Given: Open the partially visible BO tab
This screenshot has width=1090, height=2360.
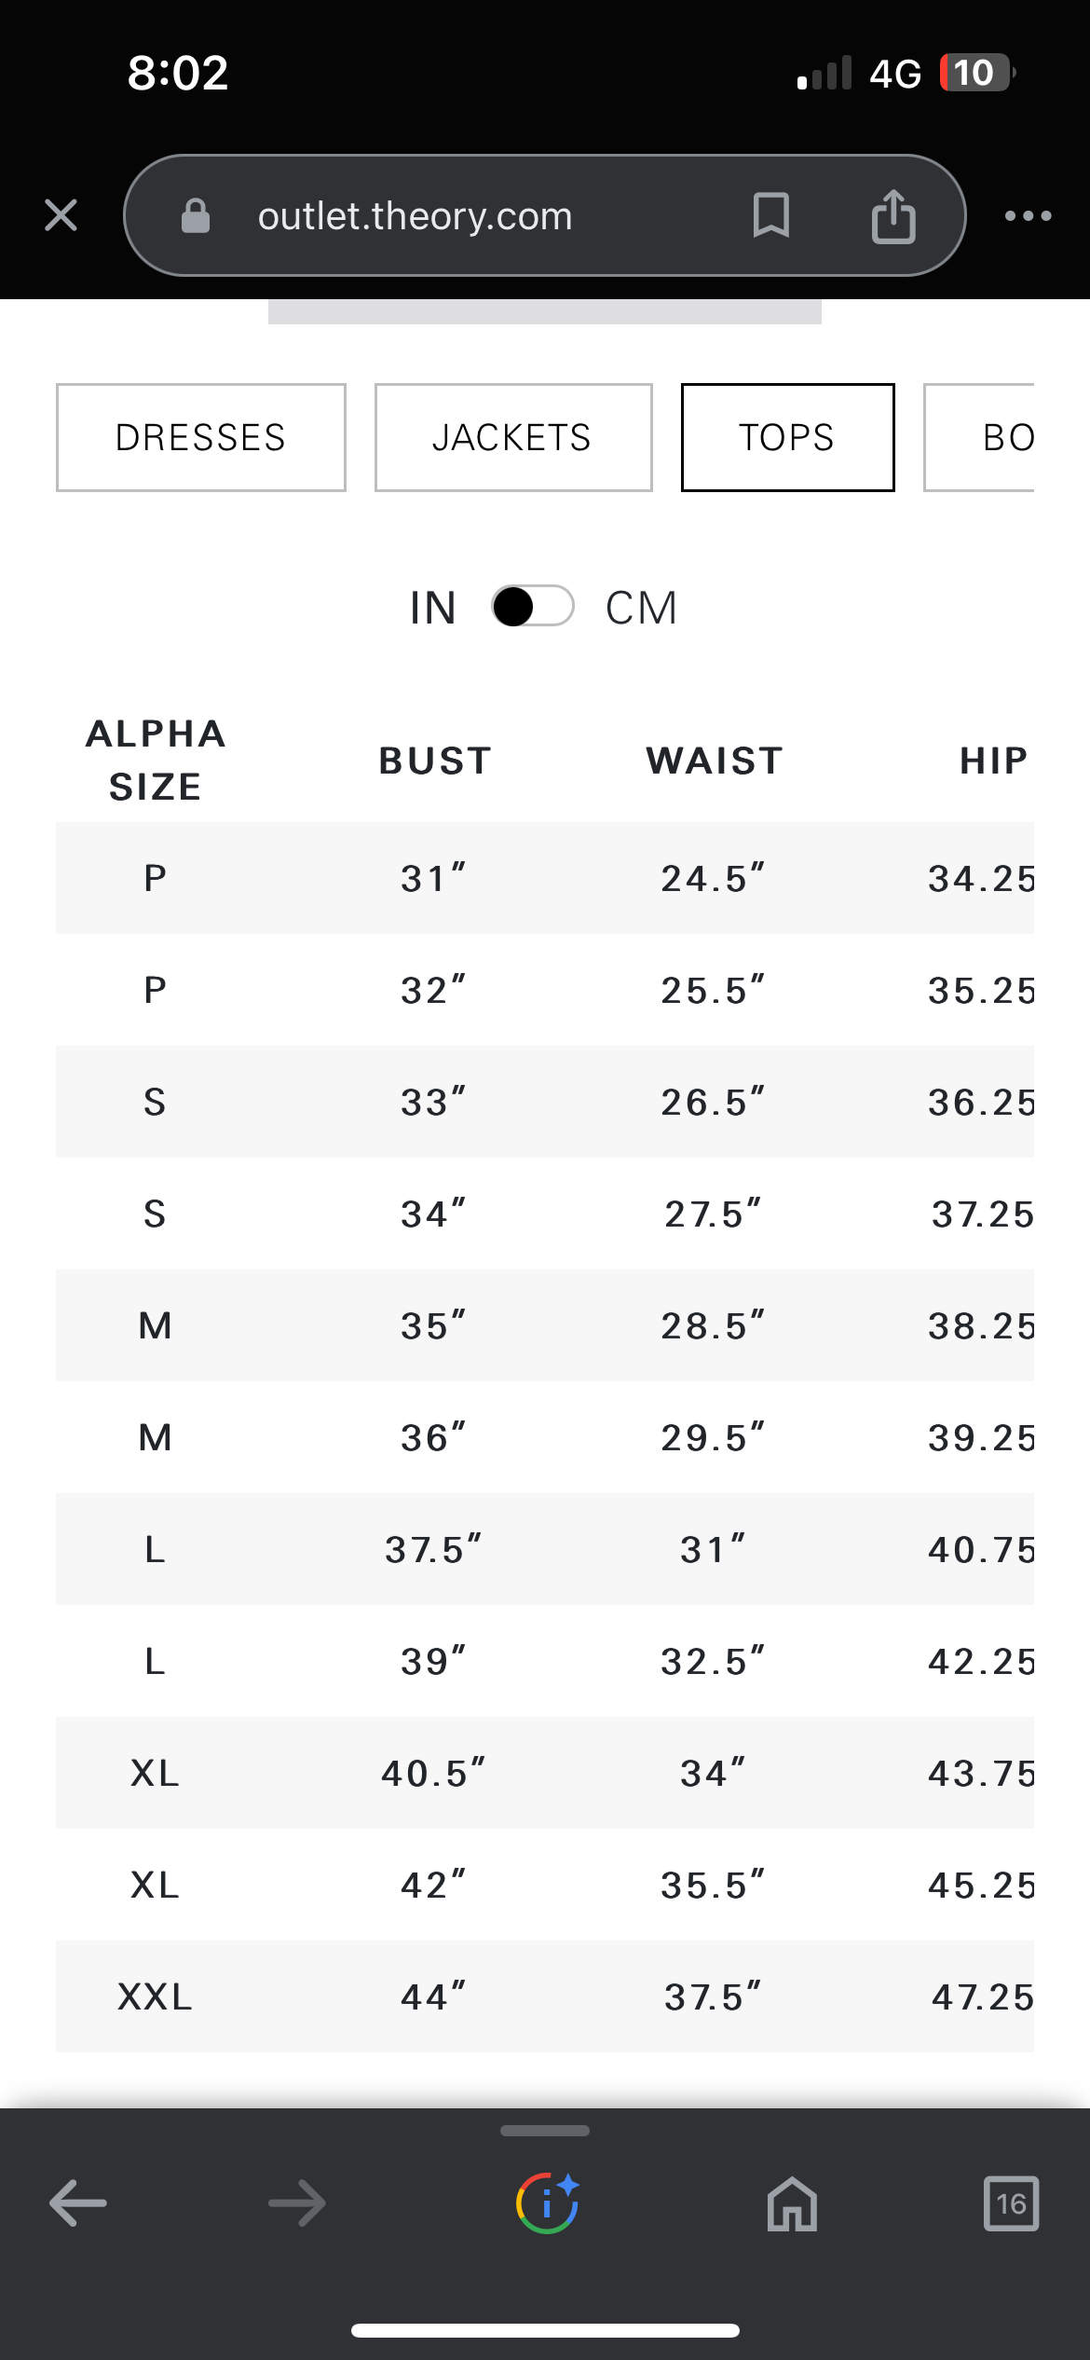Looking at the screenshot, I should 988,437.
